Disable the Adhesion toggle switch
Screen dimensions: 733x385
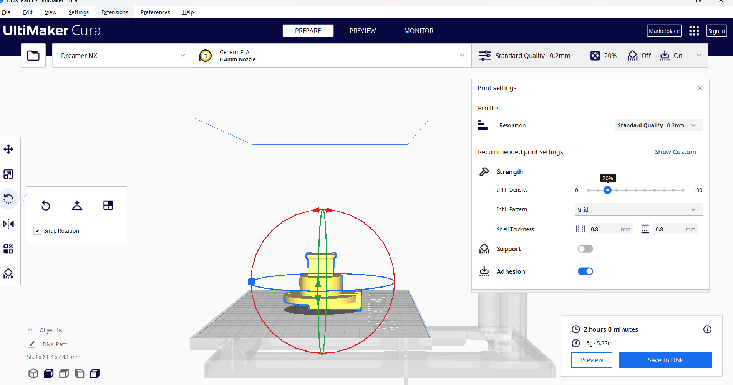tap(585, 271)
